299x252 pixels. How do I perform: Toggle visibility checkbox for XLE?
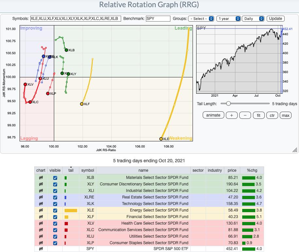pyautogui.click(x=55, y=211)
